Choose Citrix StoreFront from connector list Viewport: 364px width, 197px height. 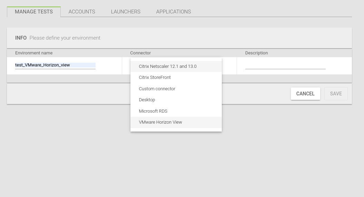pos(155,77)
